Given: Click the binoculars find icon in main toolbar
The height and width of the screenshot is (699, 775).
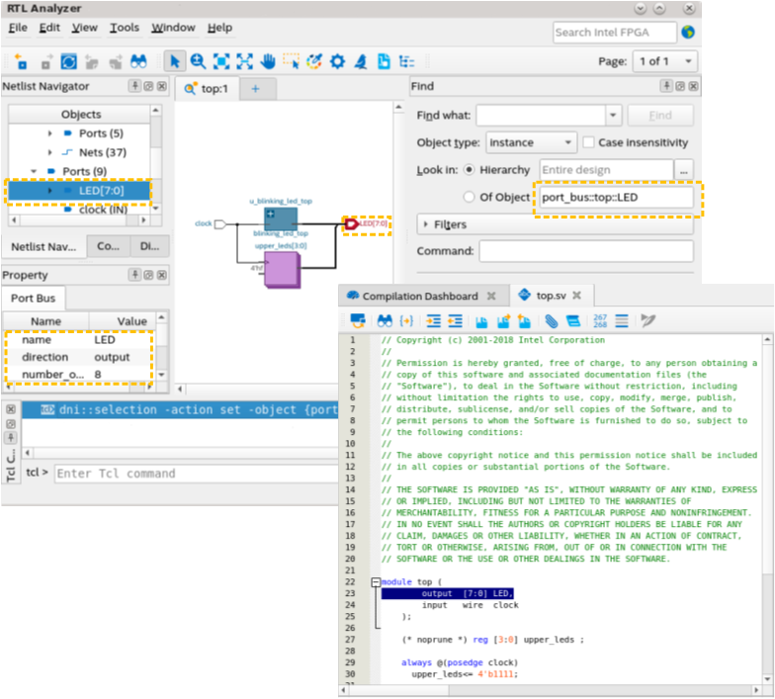Looking at the screenshot, I should tap(138, 61).
